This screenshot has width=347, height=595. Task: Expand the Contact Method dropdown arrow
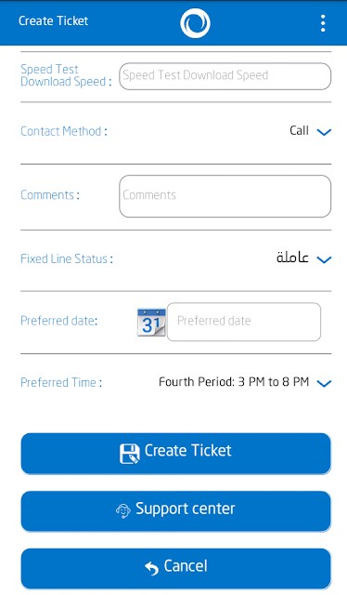coord(324,132)
